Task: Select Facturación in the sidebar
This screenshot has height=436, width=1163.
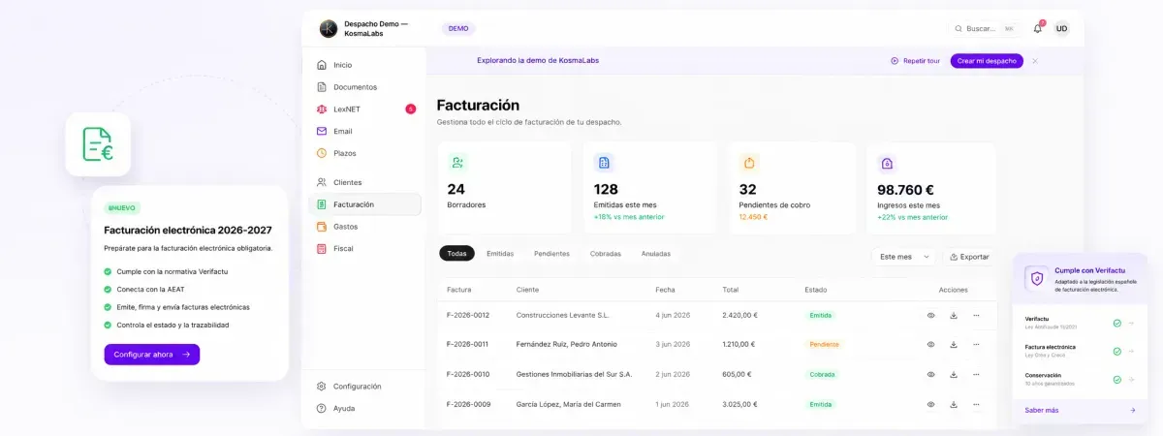Action: 364,204
